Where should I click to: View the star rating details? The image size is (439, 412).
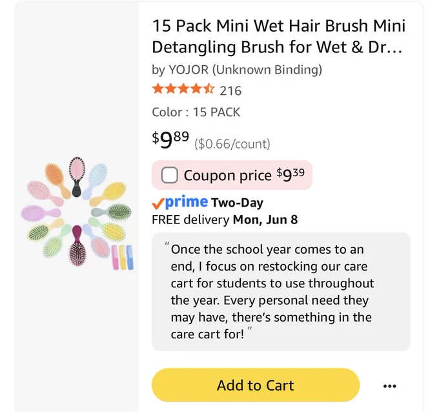click(x=183, y=89)
